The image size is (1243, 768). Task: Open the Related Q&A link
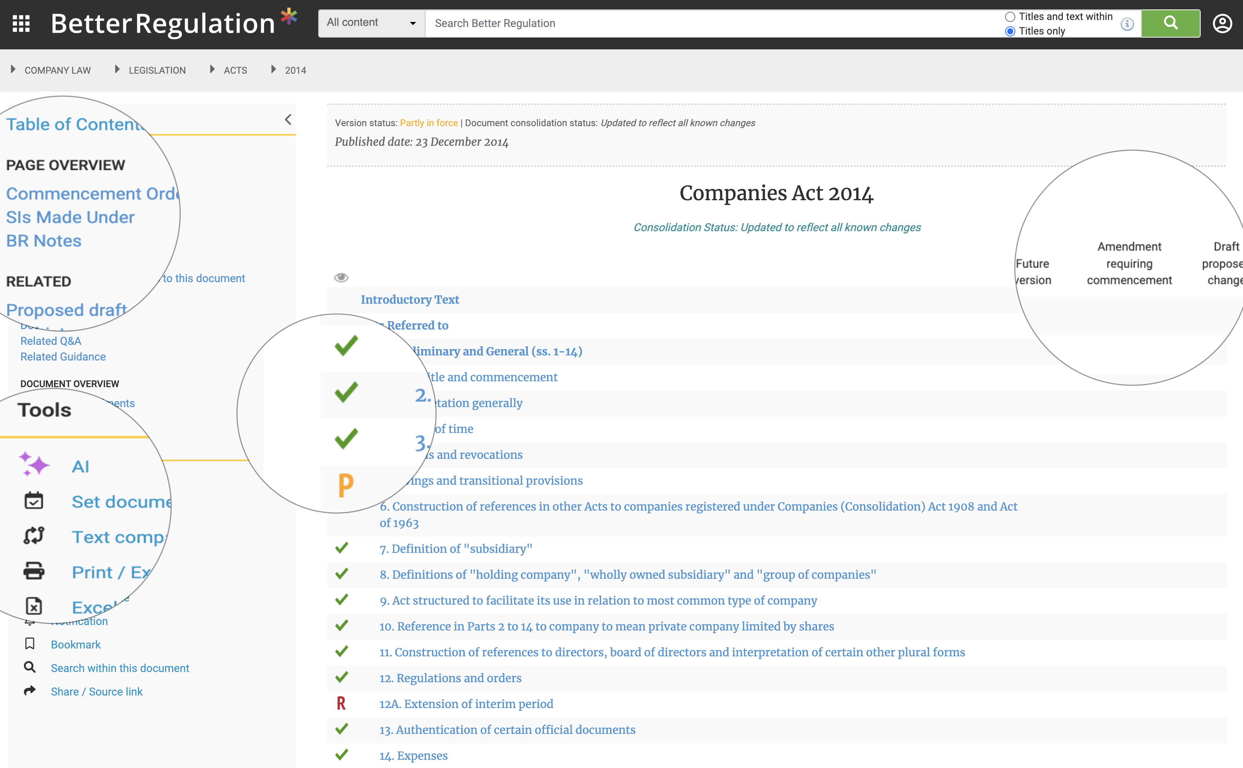[x=50, y=341]
